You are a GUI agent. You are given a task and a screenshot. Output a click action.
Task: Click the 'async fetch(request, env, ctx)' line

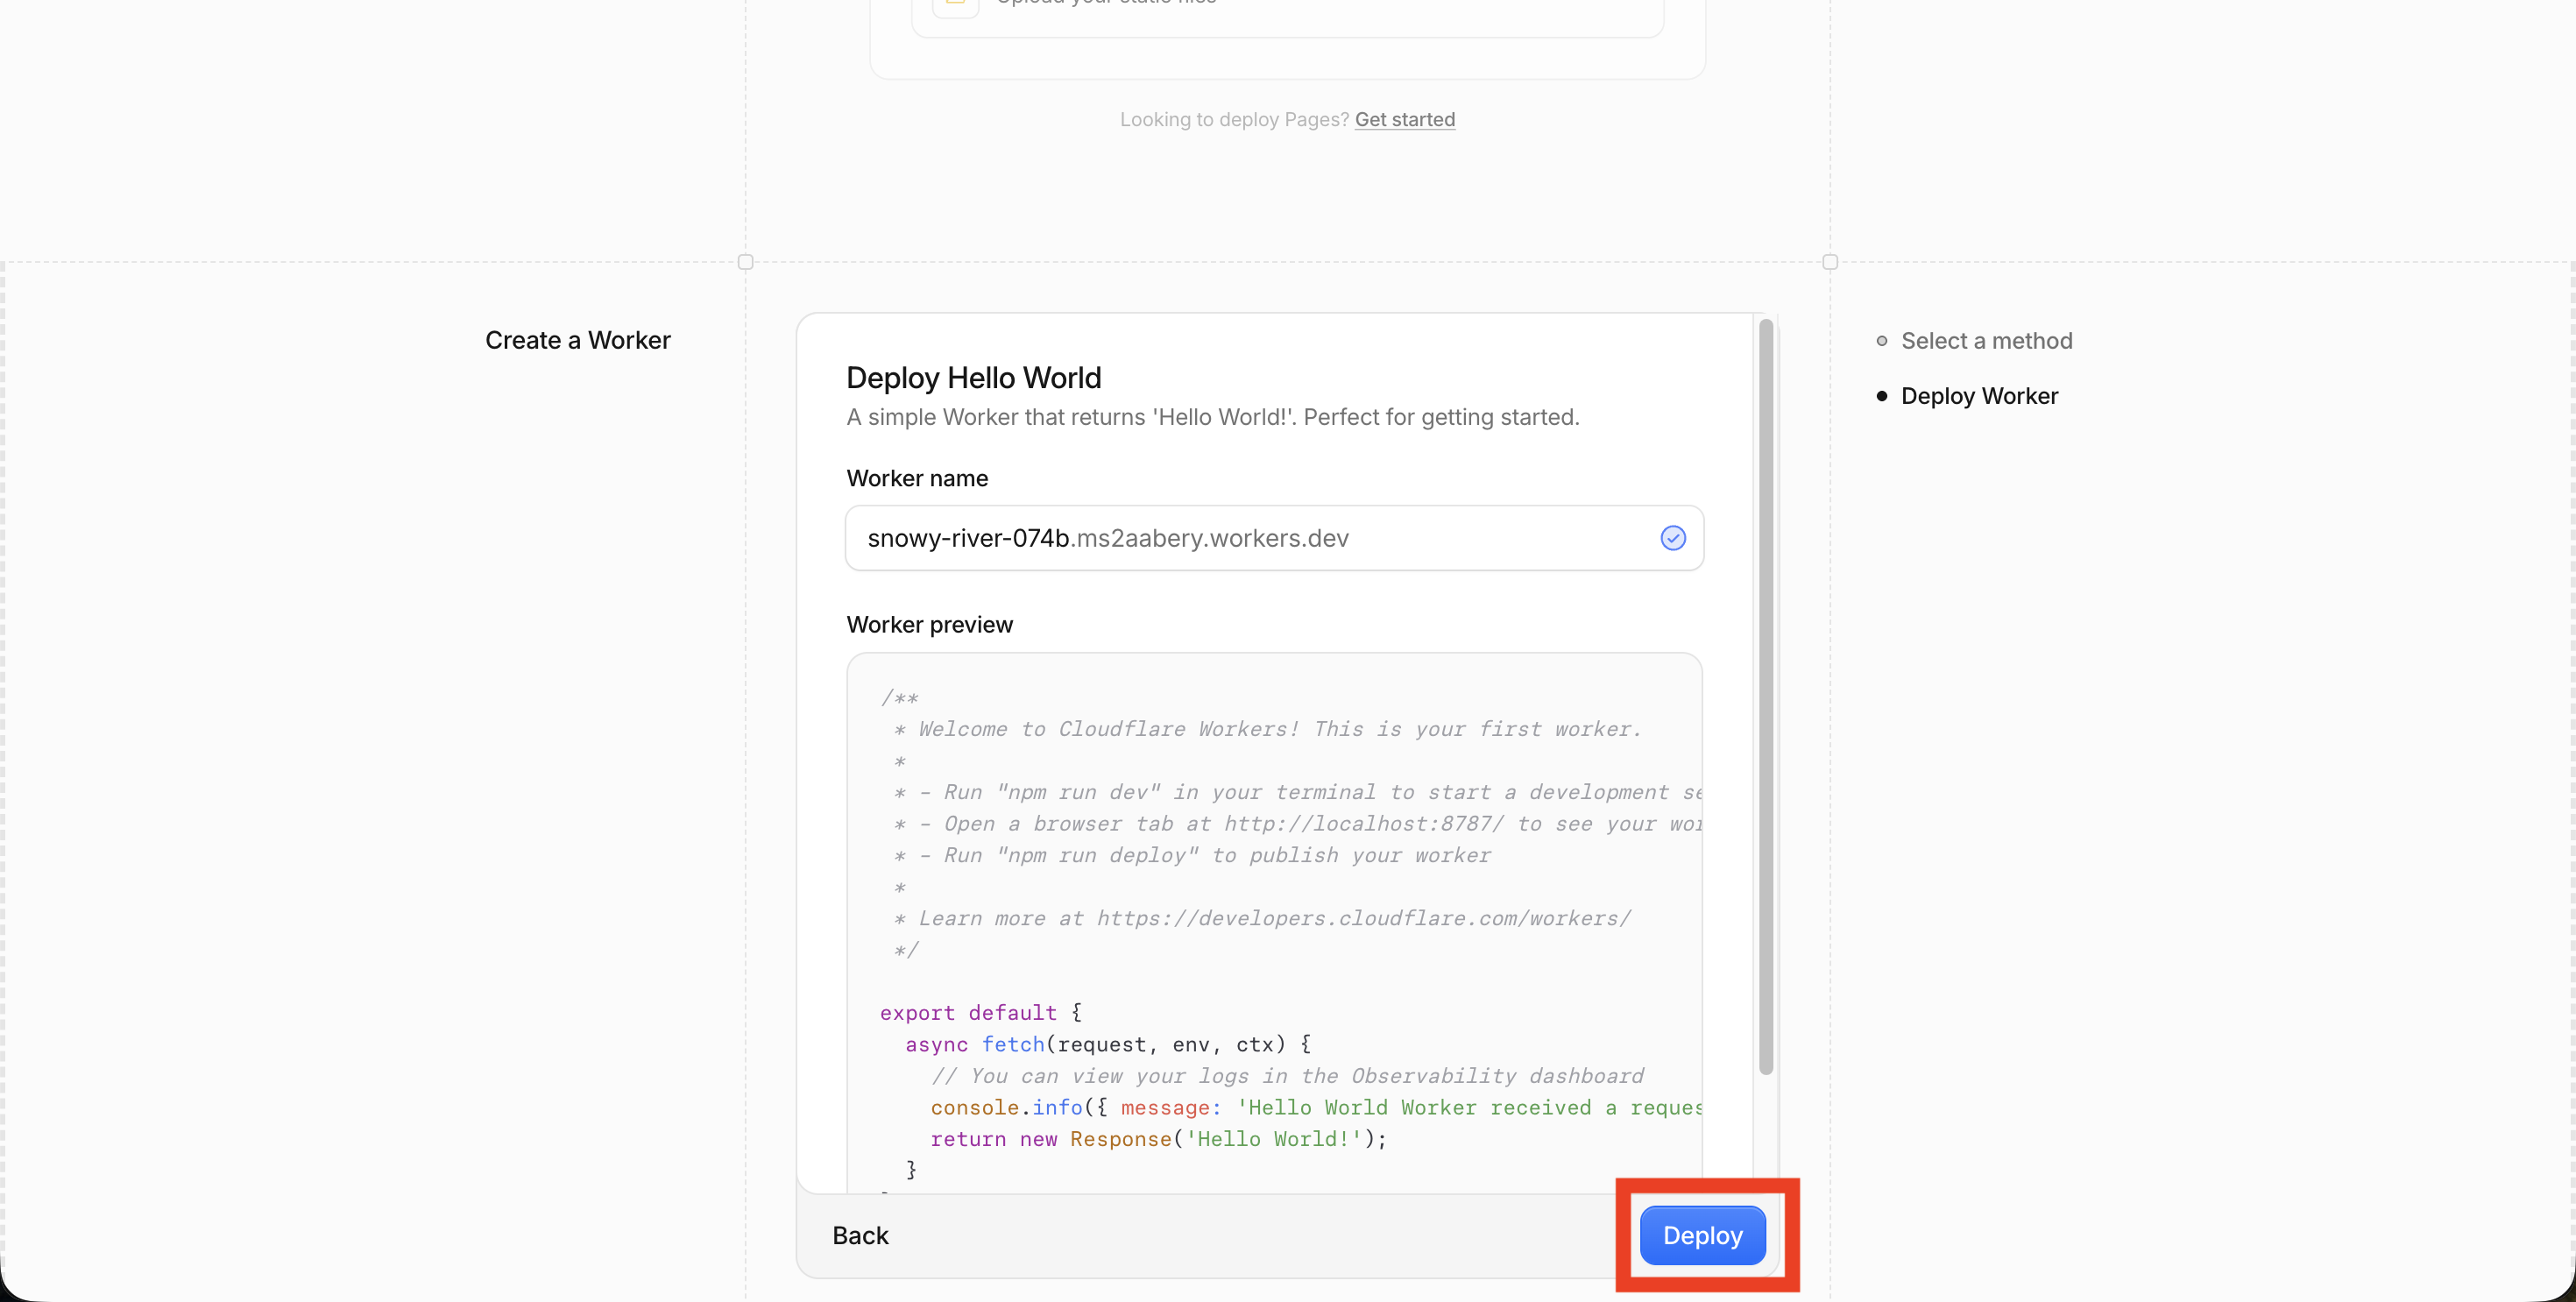coord(1107,1044)
